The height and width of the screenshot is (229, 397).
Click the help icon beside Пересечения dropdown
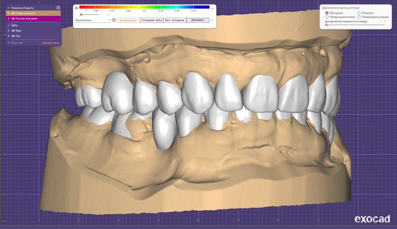(114, 20)
